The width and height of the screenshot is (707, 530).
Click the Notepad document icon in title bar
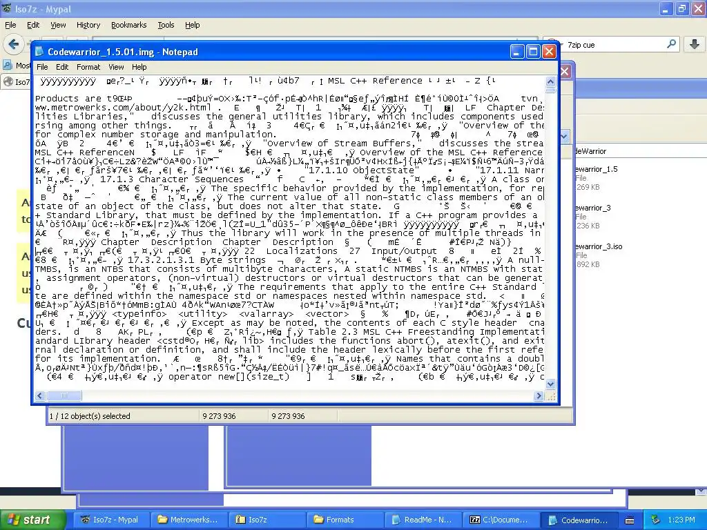pos(39,52)
